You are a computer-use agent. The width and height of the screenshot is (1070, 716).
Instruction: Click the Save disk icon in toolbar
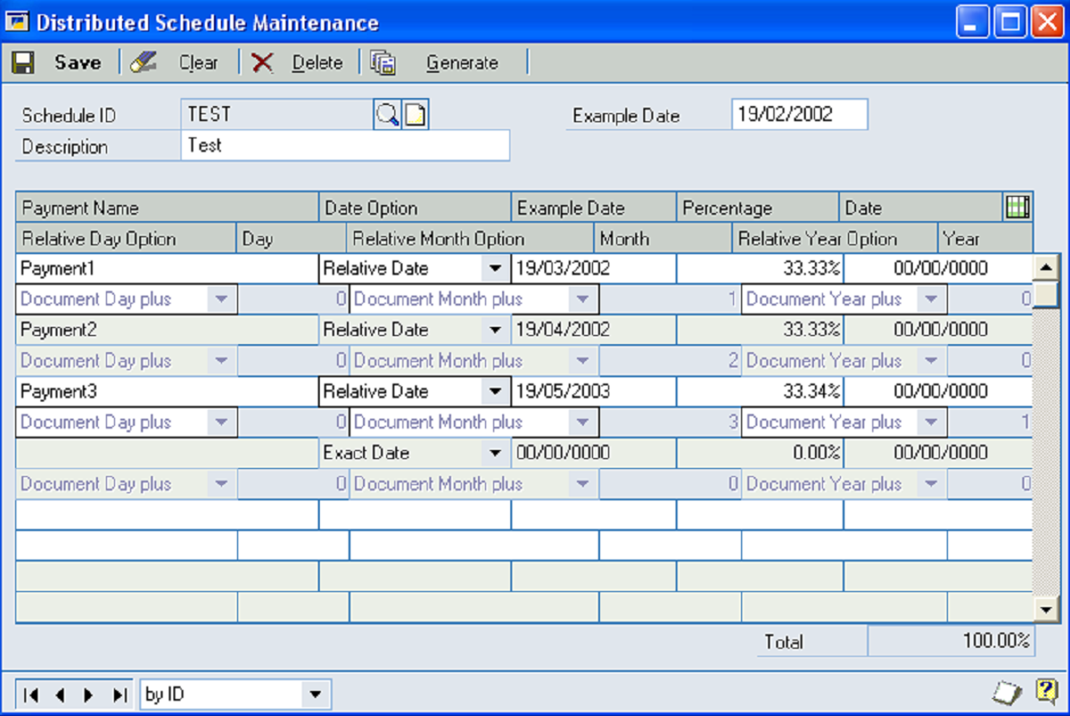[23, 62]
